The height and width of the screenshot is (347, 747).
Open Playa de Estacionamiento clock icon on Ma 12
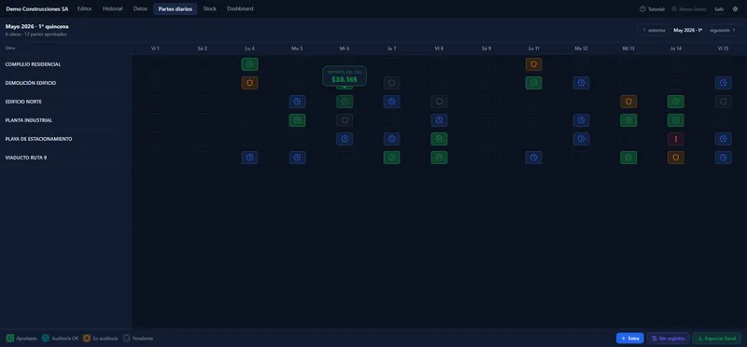pos(581,139)
